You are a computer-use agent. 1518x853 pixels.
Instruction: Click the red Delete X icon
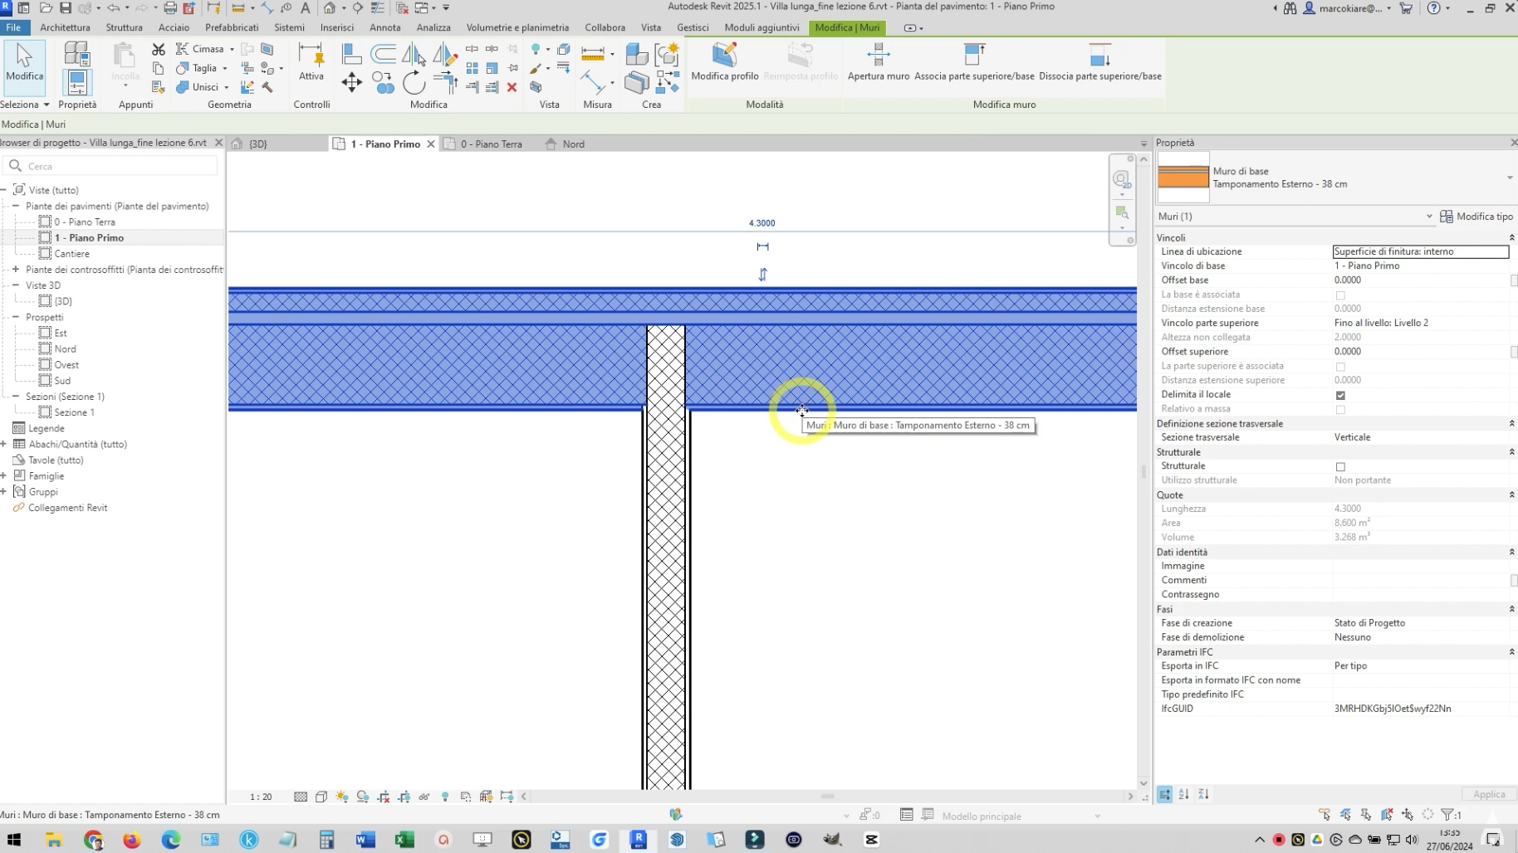pos(512,87)
